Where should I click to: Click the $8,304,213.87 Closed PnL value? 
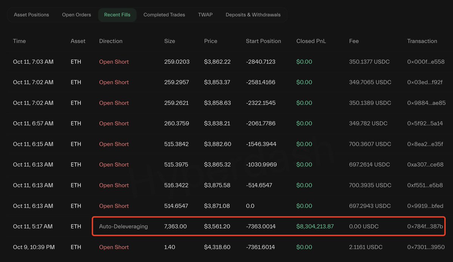[315, 227]
